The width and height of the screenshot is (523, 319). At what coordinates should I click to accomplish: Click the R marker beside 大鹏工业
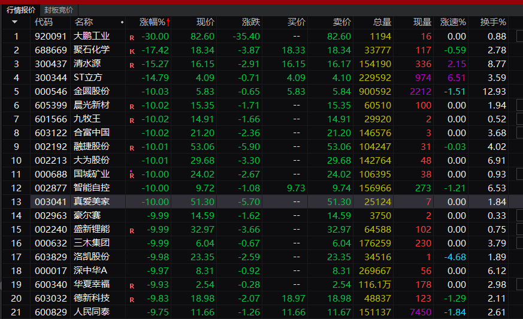point(132,38)
